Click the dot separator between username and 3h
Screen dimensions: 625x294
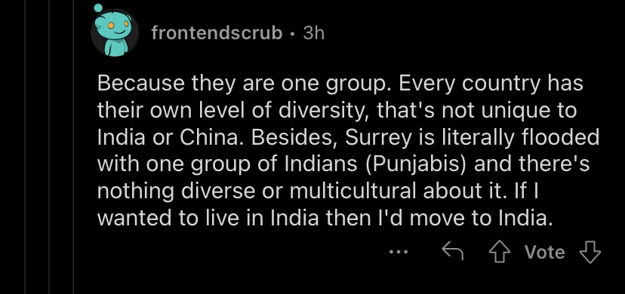[x=293, y=34]
